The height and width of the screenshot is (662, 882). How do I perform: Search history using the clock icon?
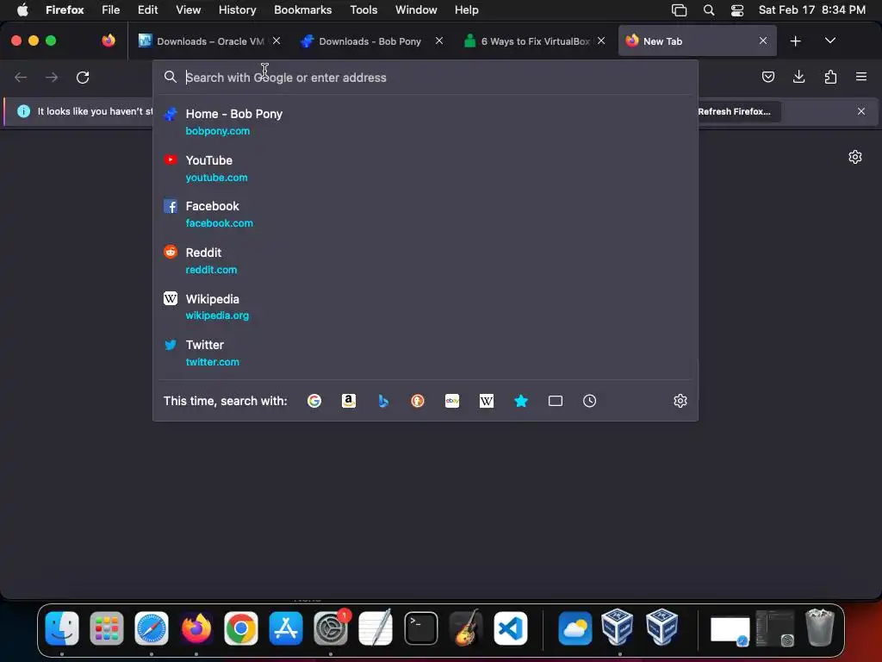tap(589, 401)
